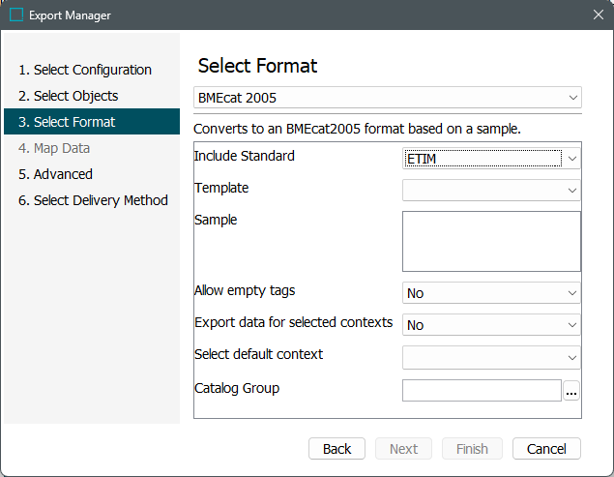Expand the Select default context dropdown
The height and width of the screenshot is (477, 614).
coord(491,358)
